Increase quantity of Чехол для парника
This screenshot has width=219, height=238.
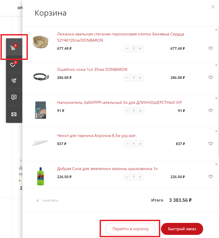tap(140, 144)
